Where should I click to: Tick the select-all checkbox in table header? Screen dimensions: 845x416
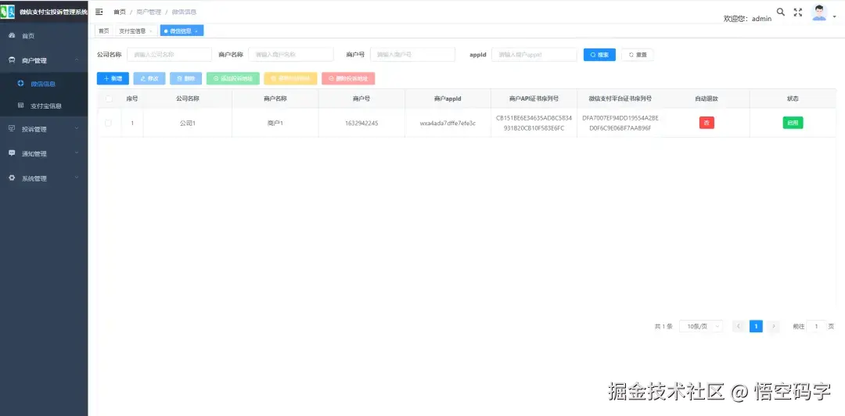pos(108,99)
